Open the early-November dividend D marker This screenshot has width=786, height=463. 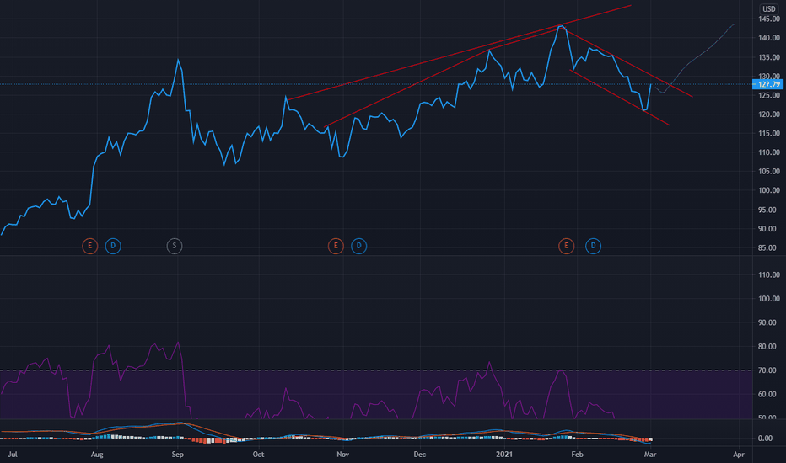359,246
